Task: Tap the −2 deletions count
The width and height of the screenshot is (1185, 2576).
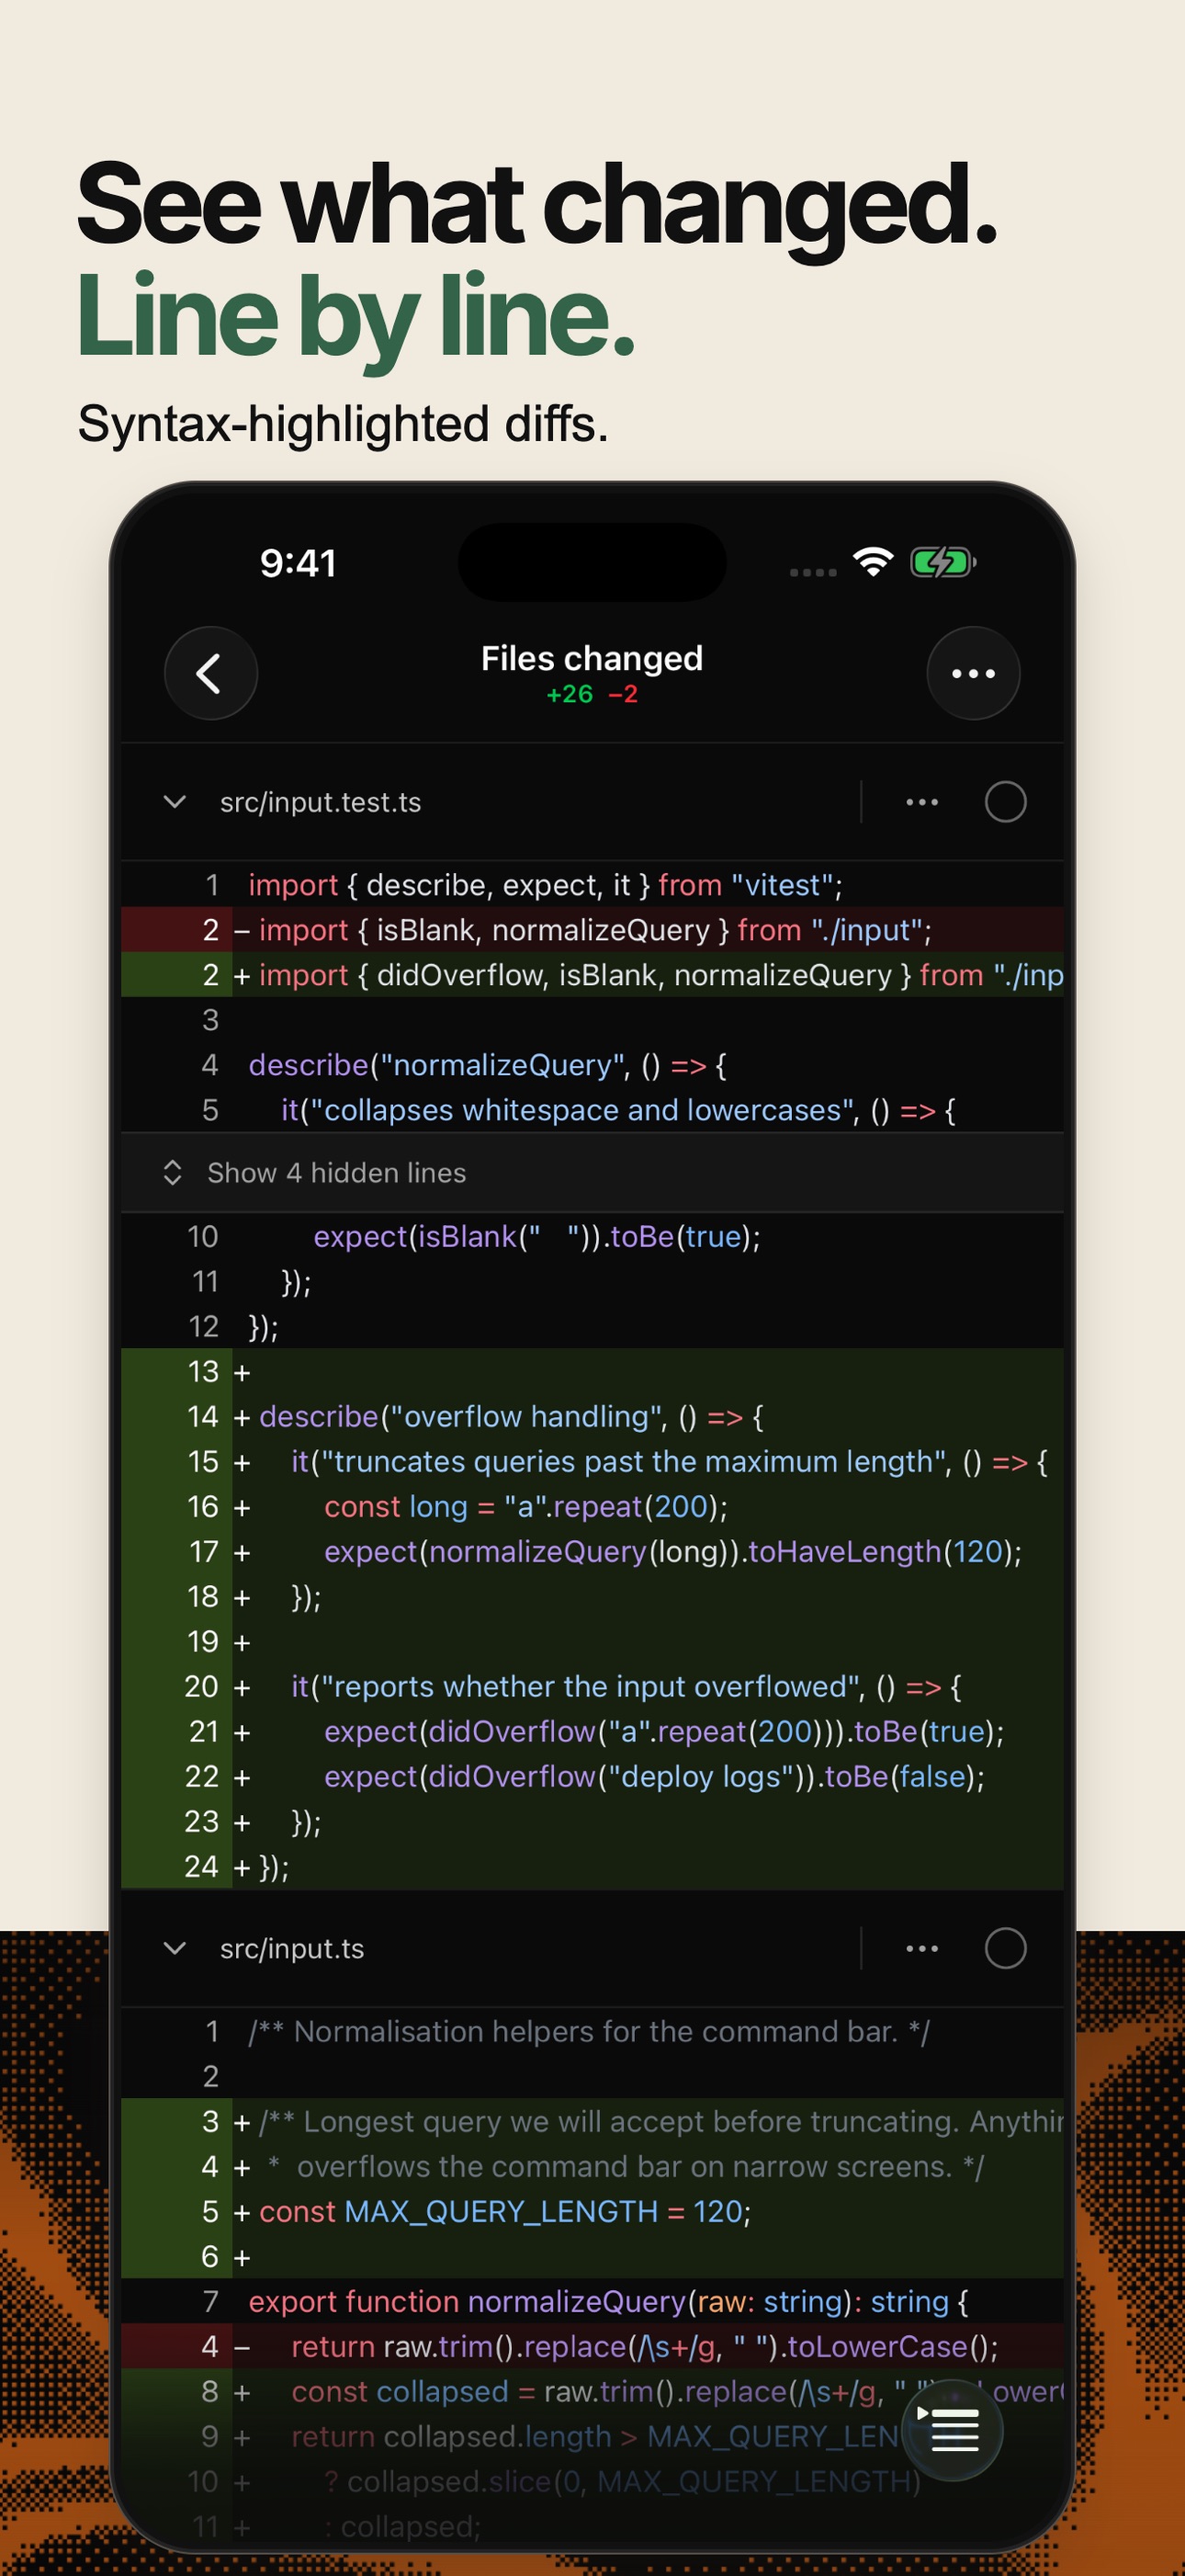Action: pos(623,694)
